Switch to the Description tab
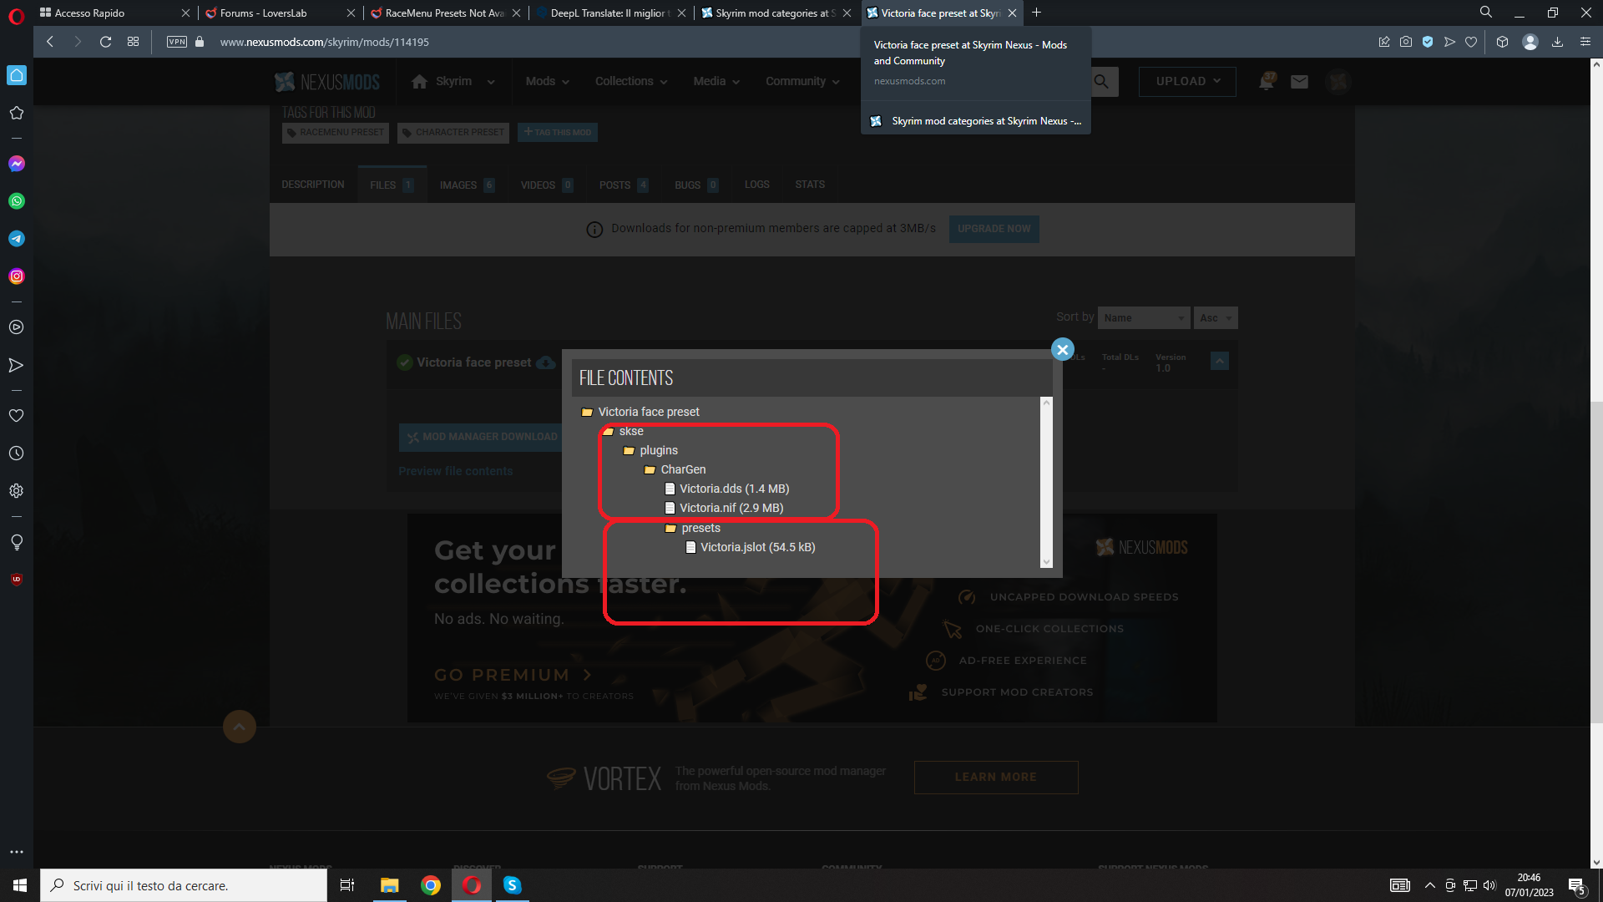 point(313,185)
